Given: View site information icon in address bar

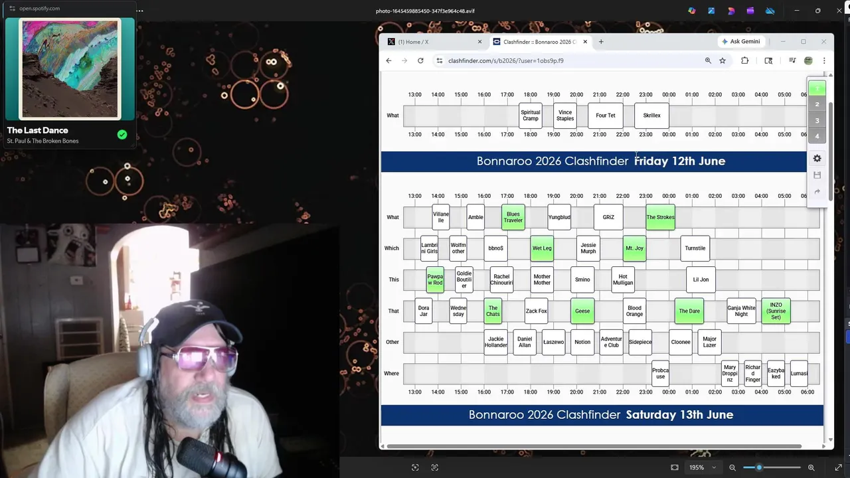Looking at the screenshot, I should tap(439, 60).
